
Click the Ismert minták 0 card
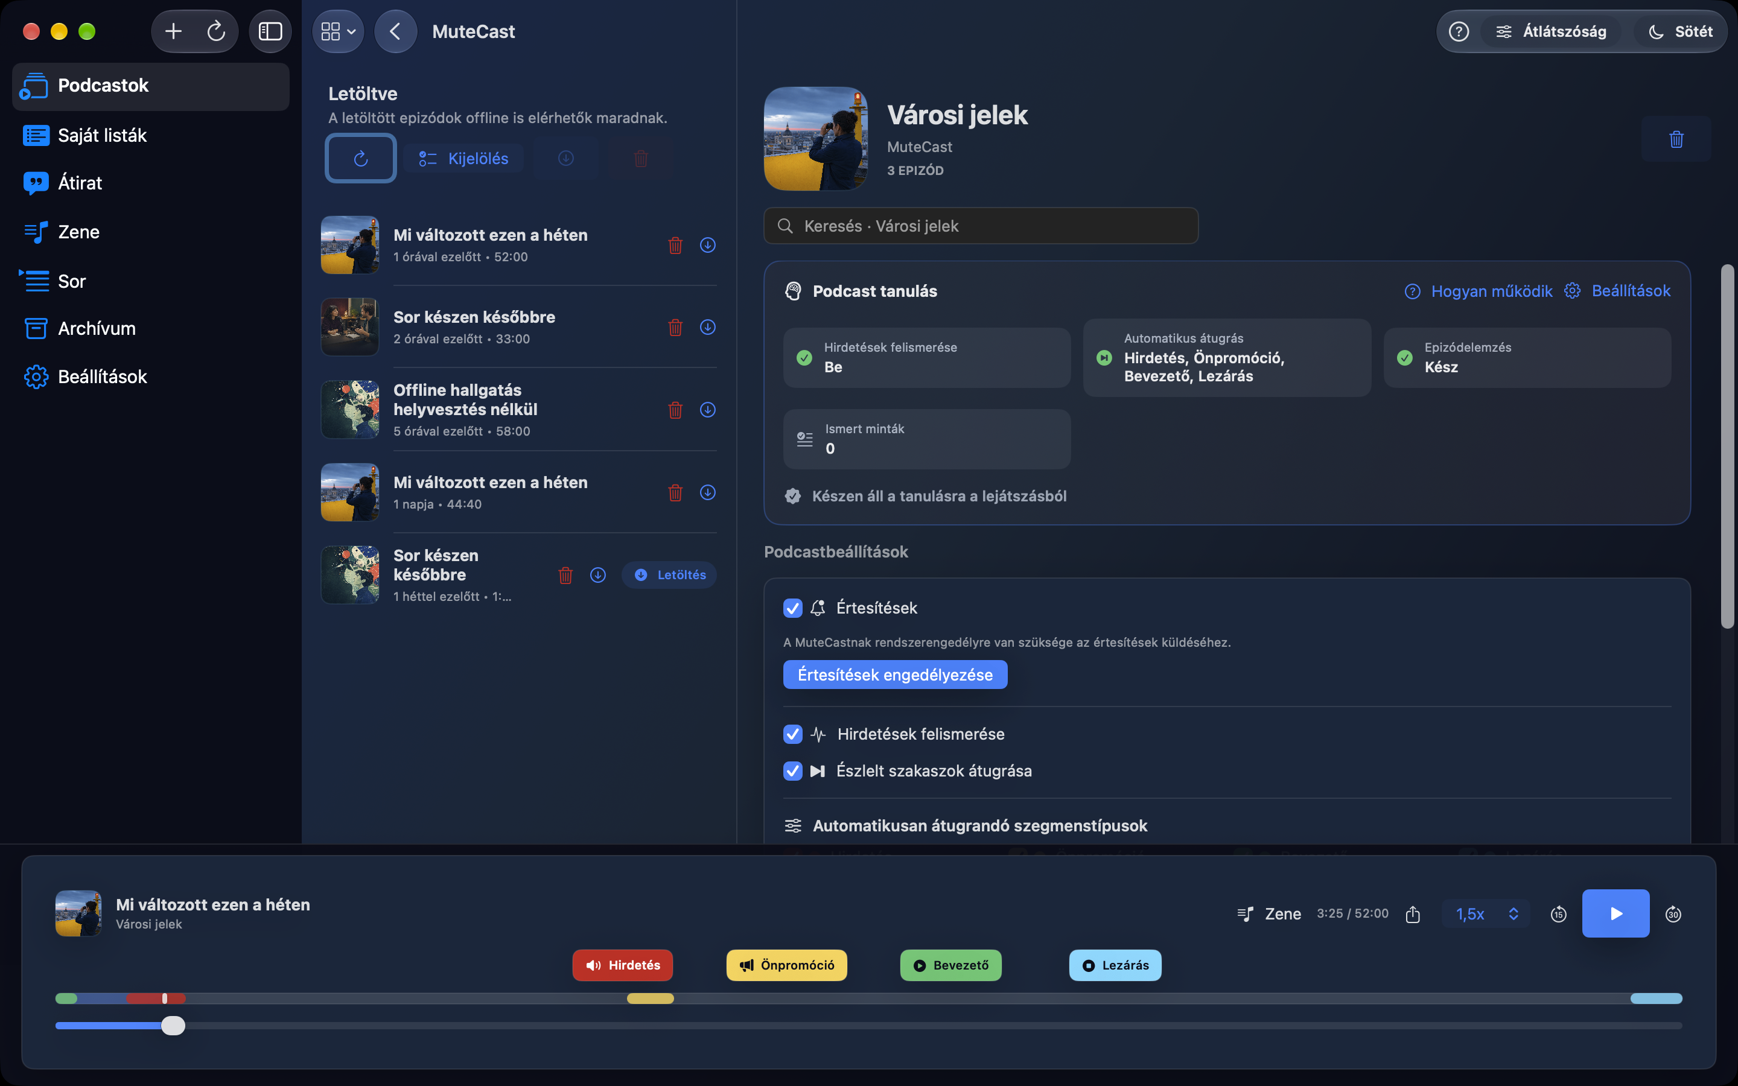(x=926, y=440)
